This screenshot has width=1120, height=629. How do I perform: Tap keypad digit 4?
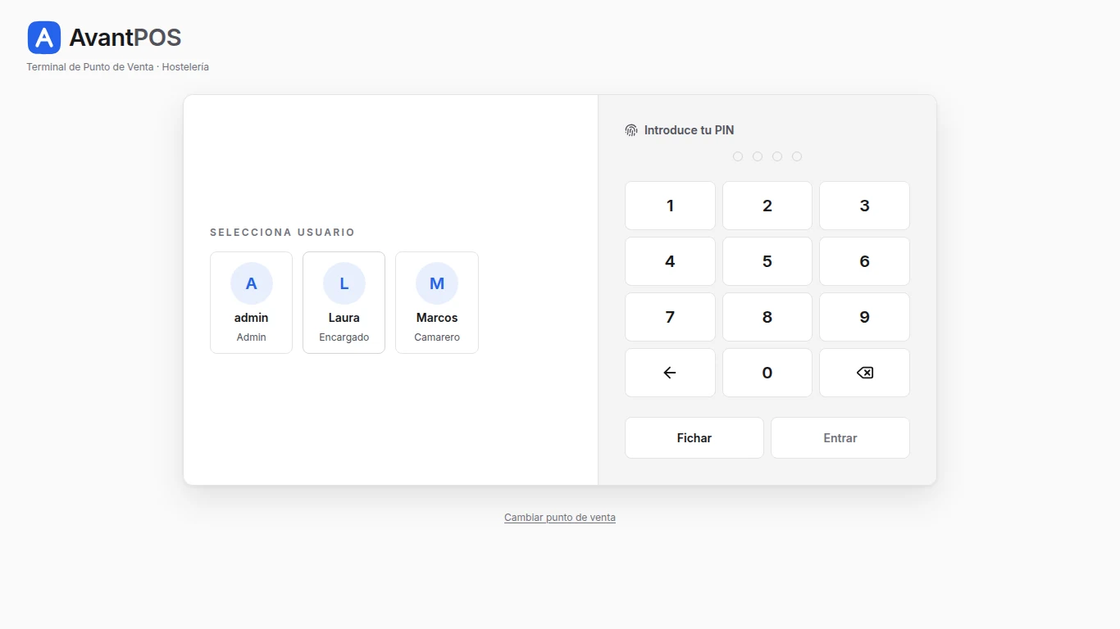pos(670,261)
